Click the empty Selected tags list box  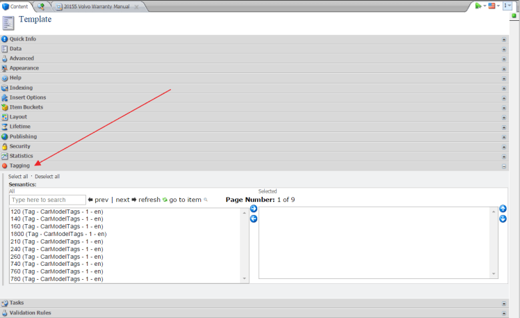[x=378, y=243]
